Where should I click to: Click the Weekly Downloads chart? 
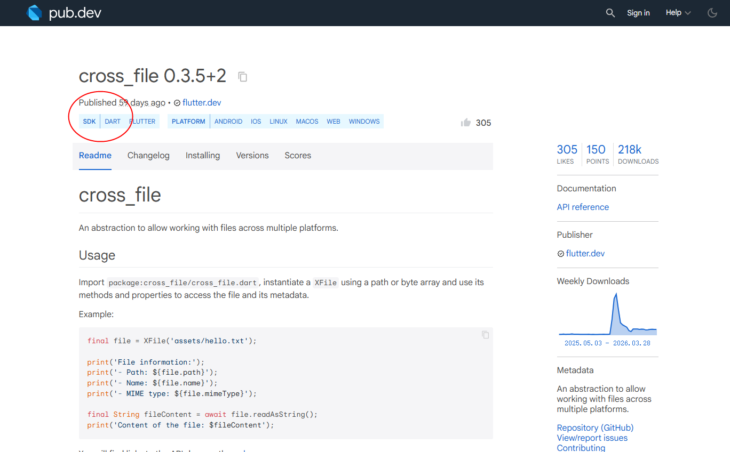tap(608, 314)
